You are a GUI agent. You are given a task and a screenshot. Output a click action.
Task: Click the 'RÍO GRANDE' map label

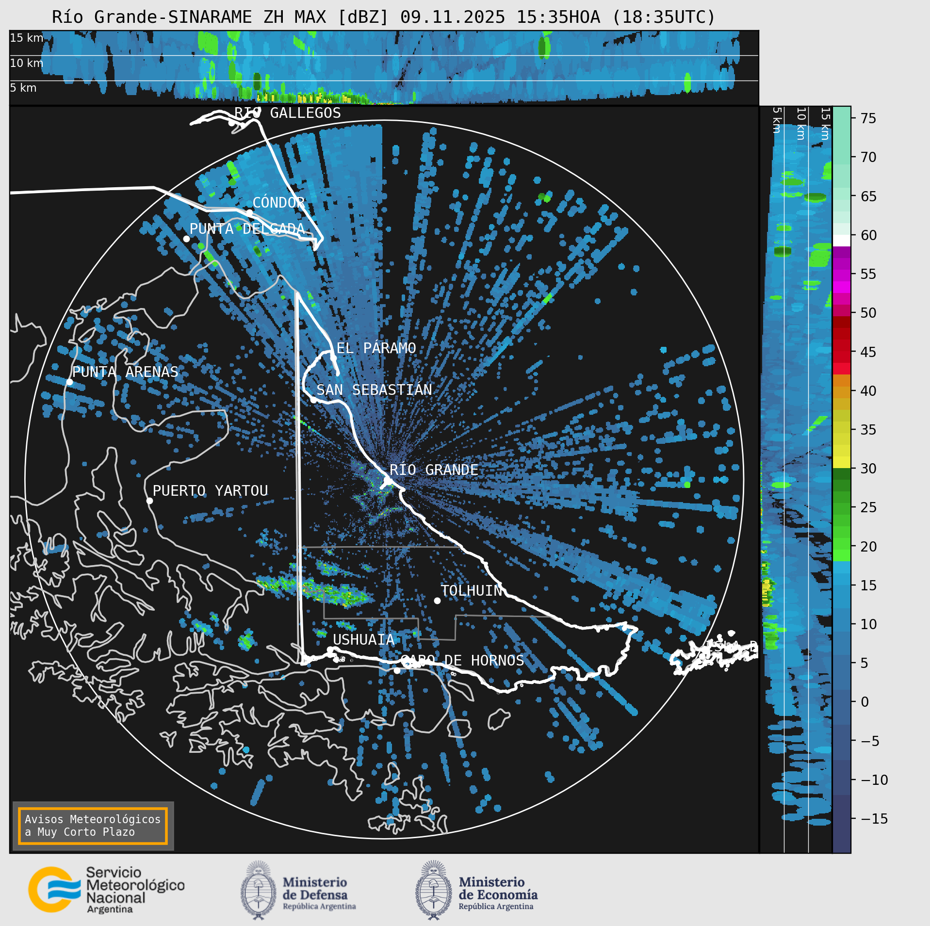click(x=434, y=470)
